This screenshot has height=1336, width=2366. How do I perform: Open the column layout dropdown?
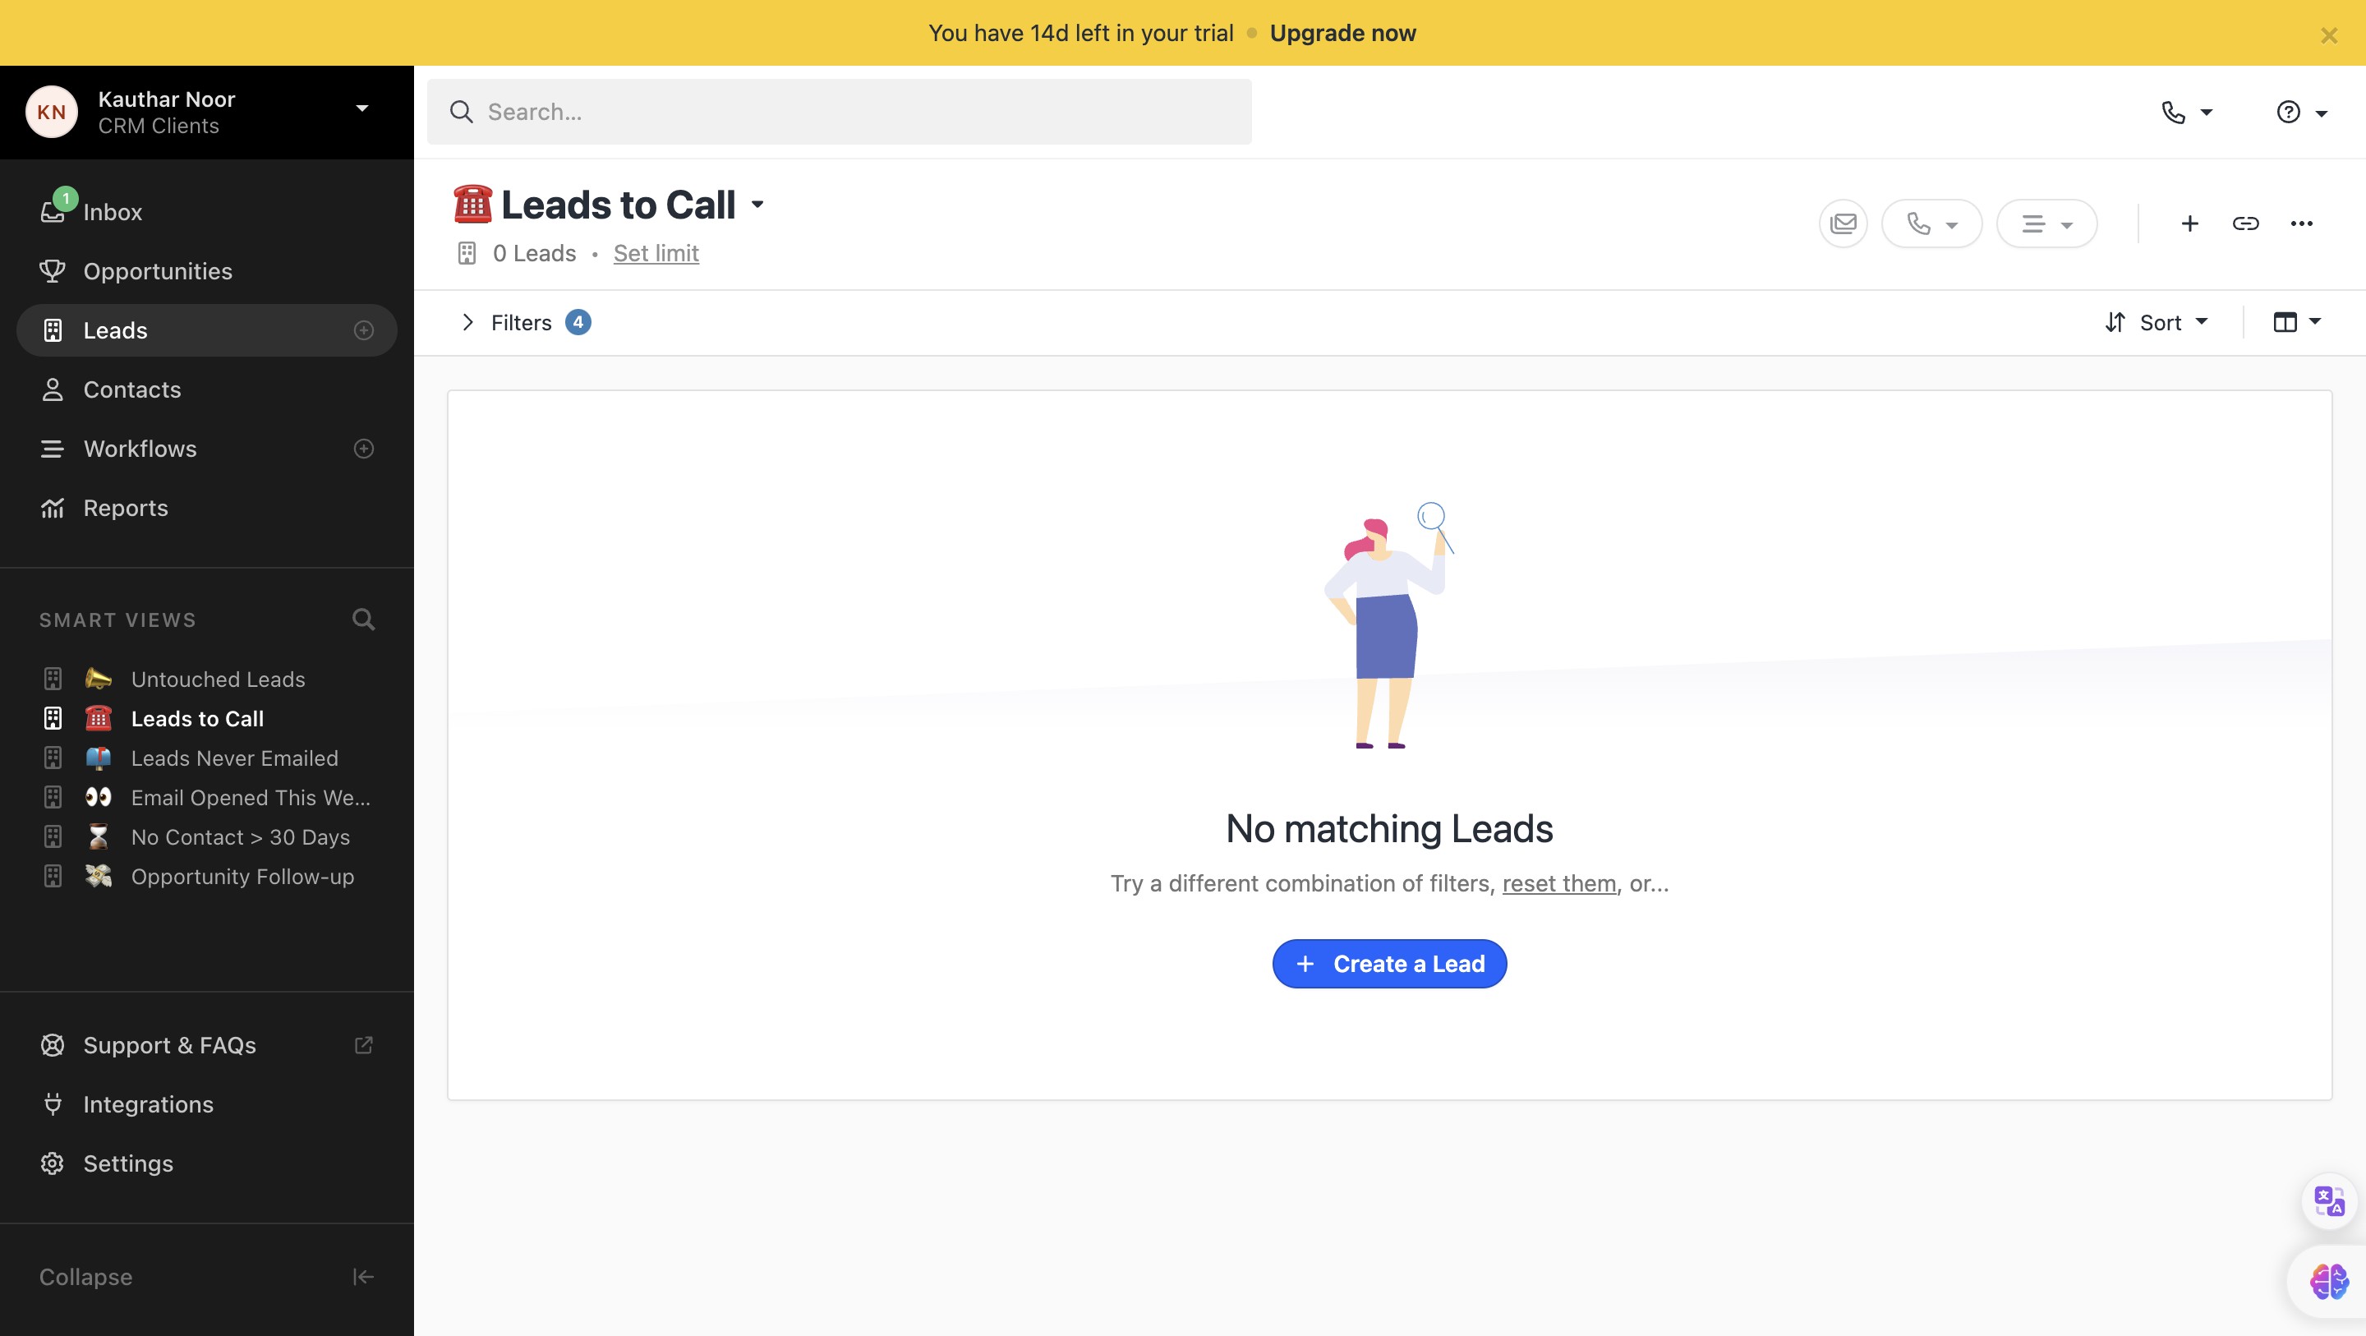[2296, 321]
